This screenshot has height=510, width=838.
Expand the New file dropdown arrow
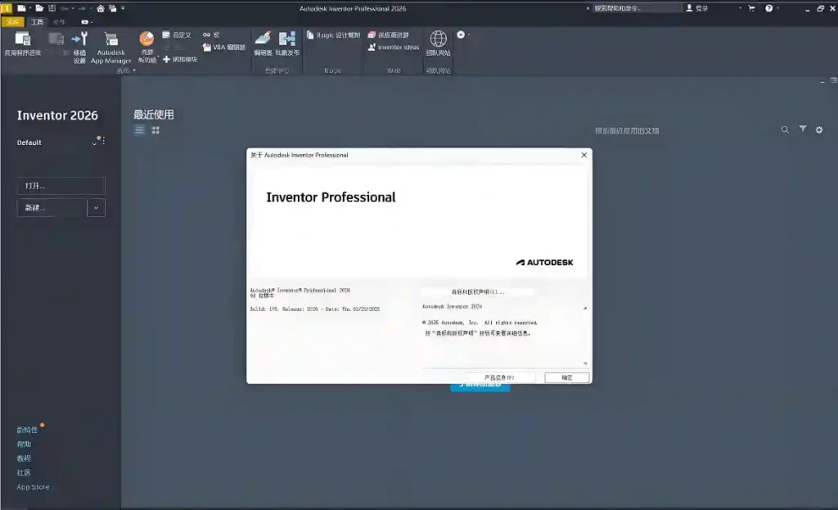tap(97, 208)
